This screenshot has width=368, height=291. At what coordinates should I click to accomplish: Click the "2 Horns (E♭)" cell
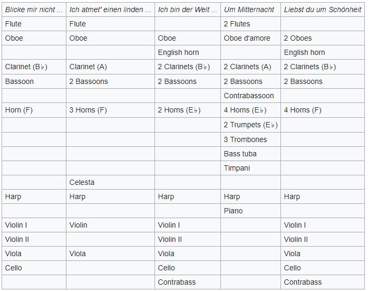[x=183, y=110]
